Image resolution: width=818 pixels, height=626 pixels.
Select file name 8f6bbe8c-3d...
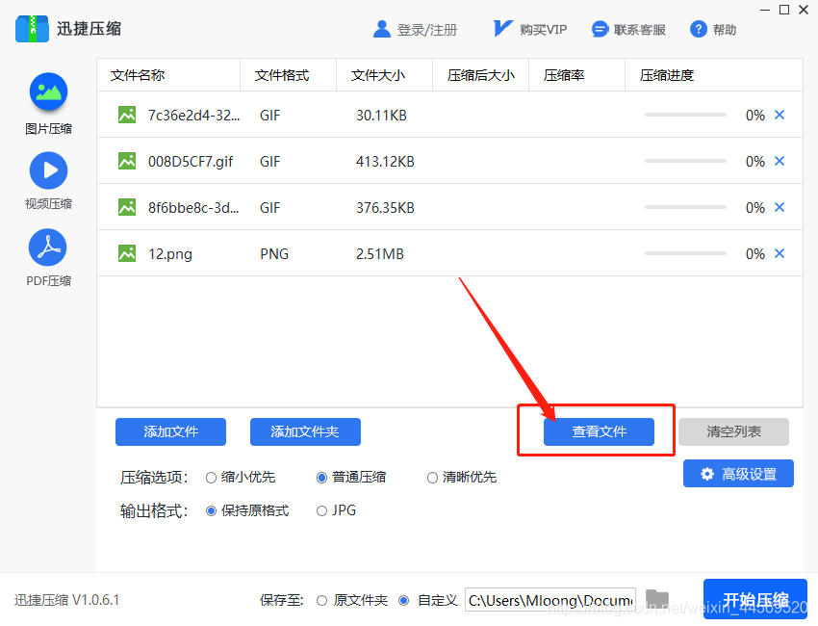click(193, 208)
